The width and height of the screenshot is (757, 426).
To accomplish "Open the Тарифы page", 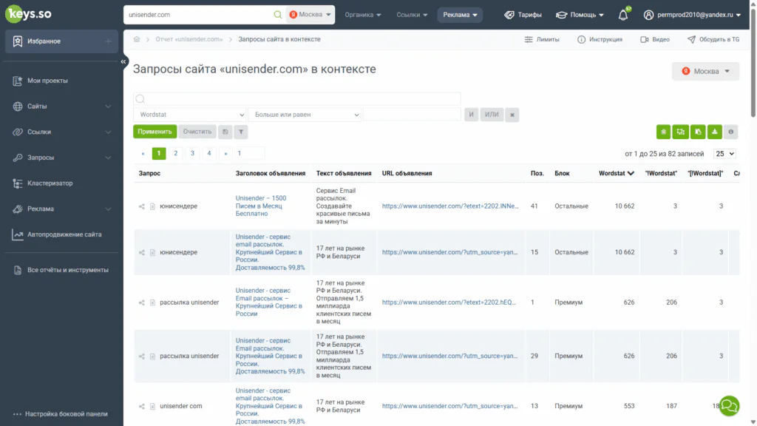I will (523, 15).
